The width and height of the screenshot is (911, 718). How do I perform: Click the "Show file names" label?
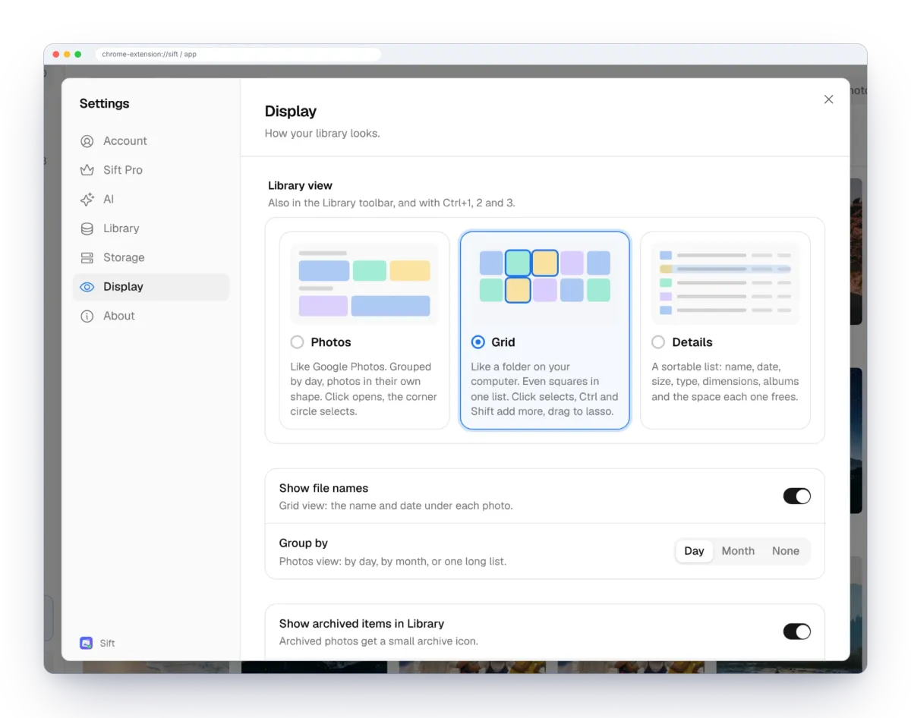(323, 489)
